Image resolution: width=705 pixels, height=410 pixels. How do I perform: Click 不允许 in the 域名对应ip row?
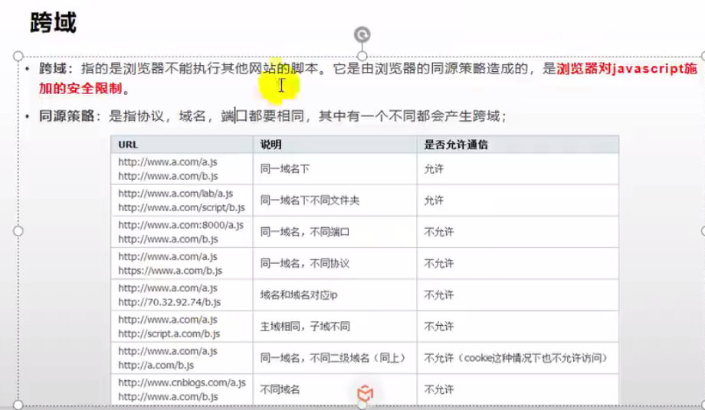439,294
